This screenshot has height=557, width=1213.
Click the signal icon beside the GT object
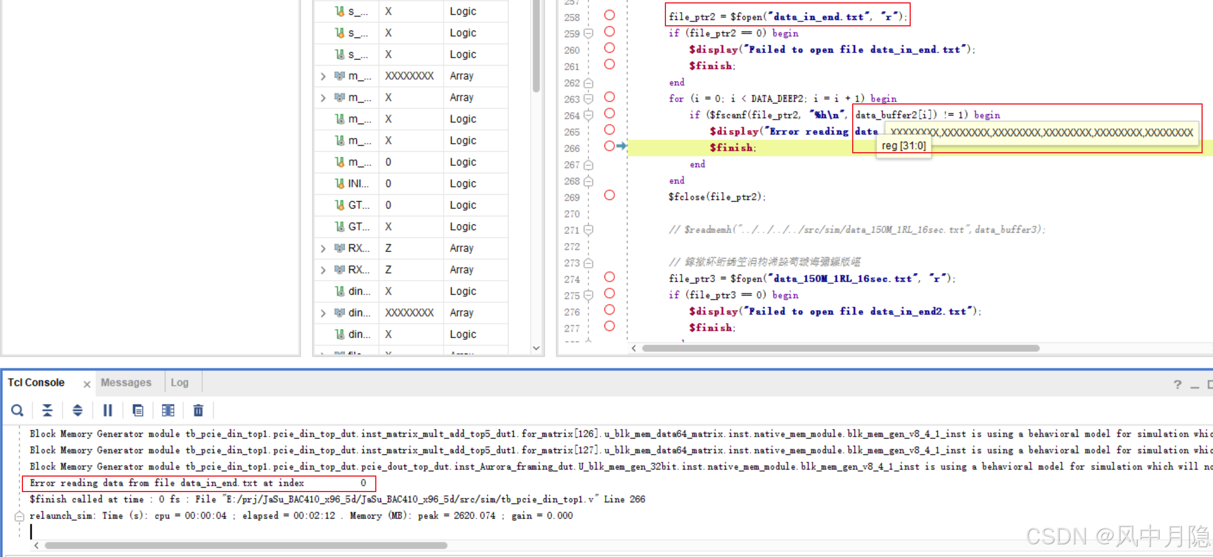click(x=340, y=205)
